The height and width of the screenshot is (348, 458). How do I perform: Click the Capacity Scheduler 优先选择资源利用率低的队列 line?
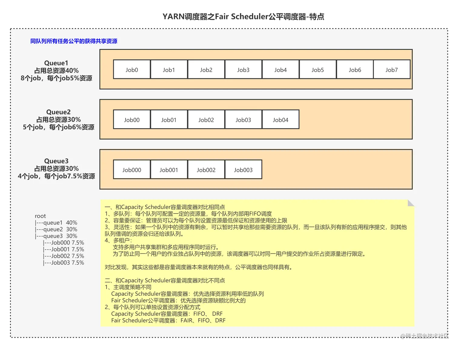pyautogui.click(x=188, y=294)
